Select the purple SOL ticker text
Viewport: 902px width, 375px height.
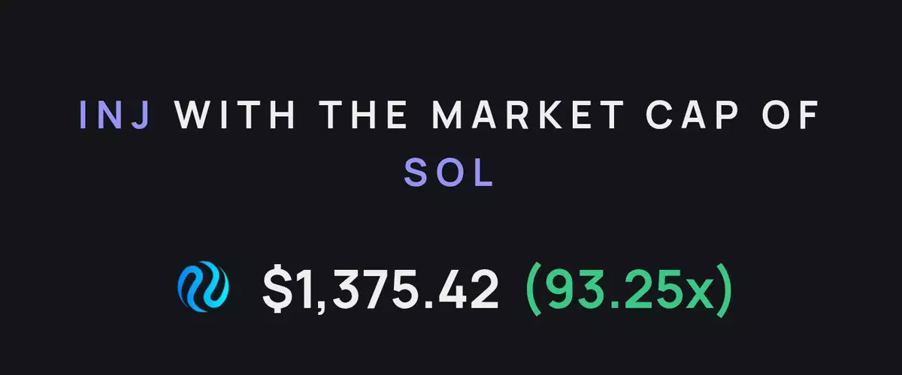coord(449,172)
